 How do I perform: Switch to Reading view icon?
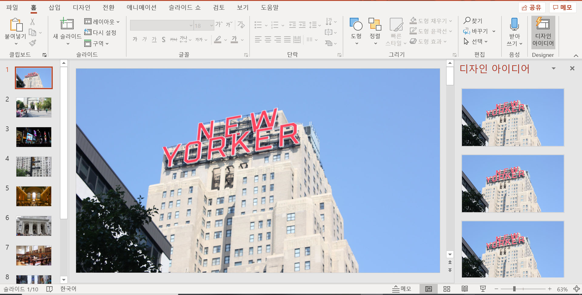[465, 289]
